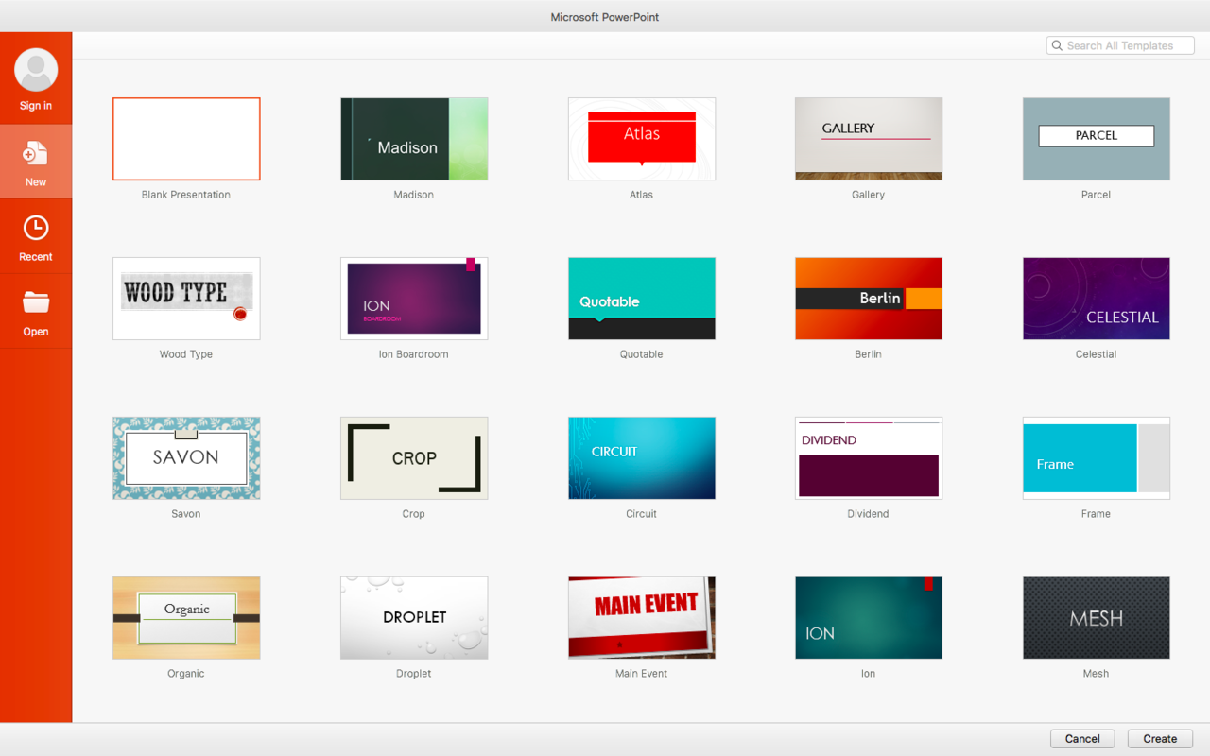Image resolution: width=1210 pixels, height=756 pixels.
Task: Choose the Madison template thumbnail
Action: click(414, 139)
